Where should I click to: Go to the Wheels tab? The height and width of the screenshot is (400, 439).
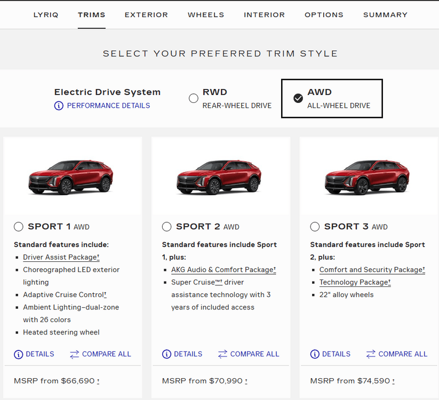pyautogui.click(x=206, y=15)
